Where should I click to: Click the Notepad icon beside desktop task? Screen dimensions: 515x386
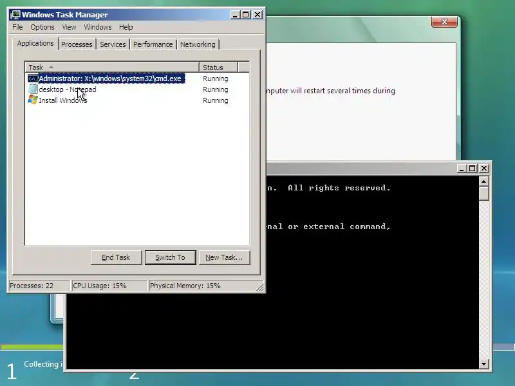click(33, 89)
